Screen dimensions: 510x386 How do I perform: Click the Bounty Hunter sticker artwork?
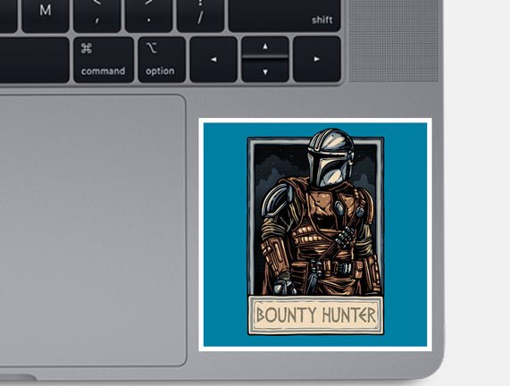coord(315,235)
